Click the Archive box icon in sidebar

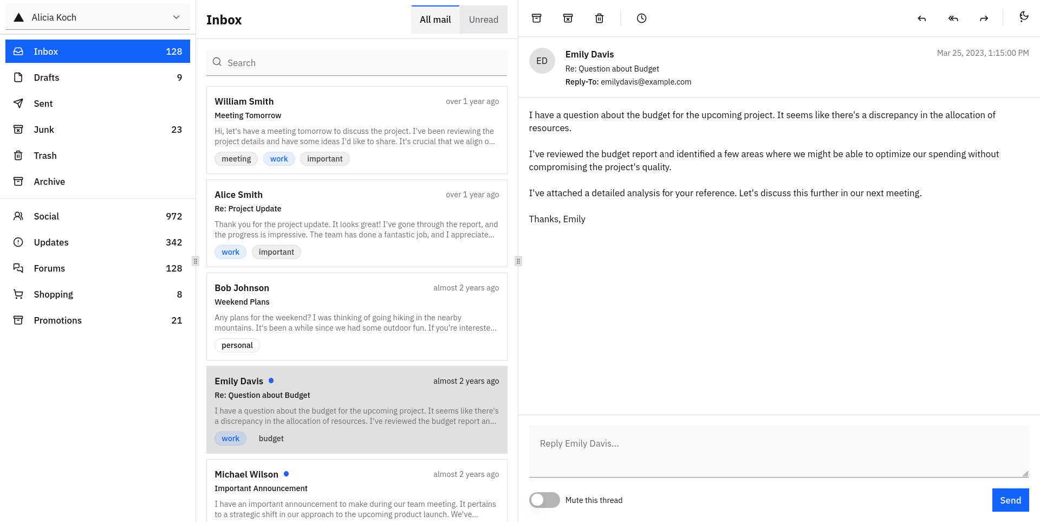coord(18,182)
